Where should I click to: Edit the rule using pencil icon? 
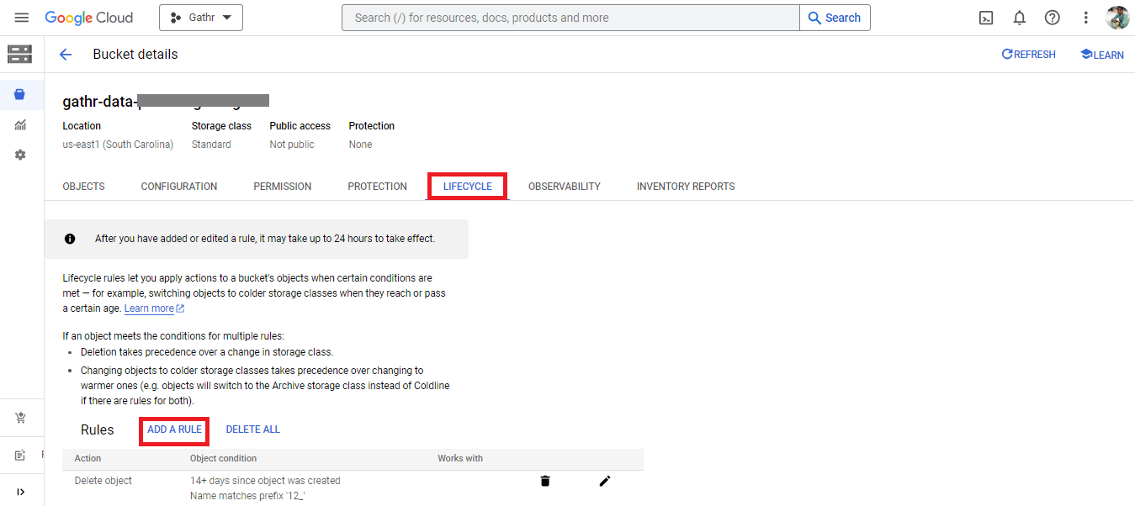604,481
